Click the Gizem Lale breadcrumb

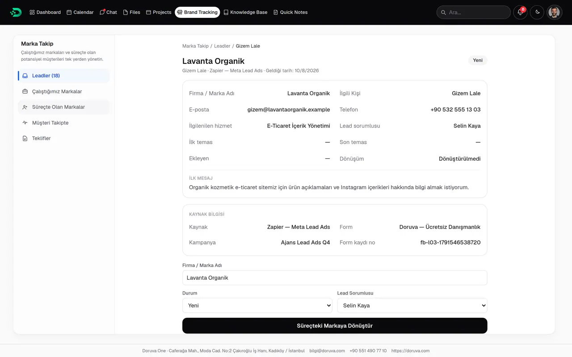(248, 46)
